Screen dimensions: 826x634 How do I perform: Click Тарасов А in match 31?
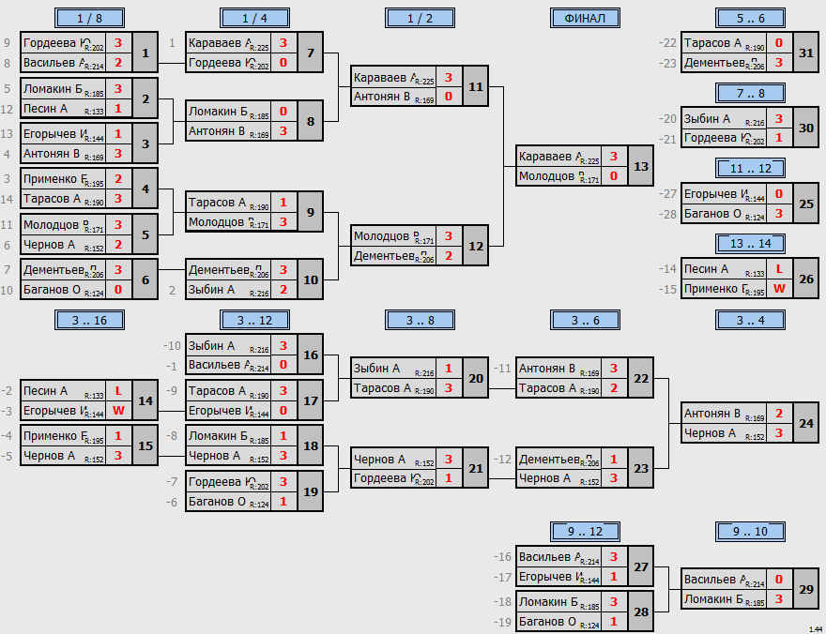[x=712, y=42]
